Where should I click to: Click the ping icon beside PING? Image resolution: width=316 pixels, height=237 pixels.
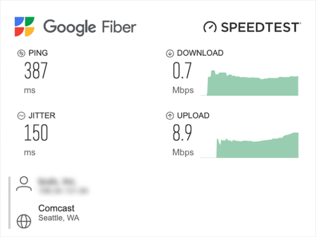click(x=21, y=53)
